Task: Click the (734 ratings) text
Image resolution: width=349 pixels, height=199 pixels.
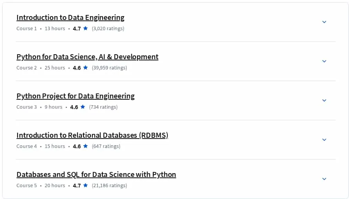Action: [x=103, y=107]
